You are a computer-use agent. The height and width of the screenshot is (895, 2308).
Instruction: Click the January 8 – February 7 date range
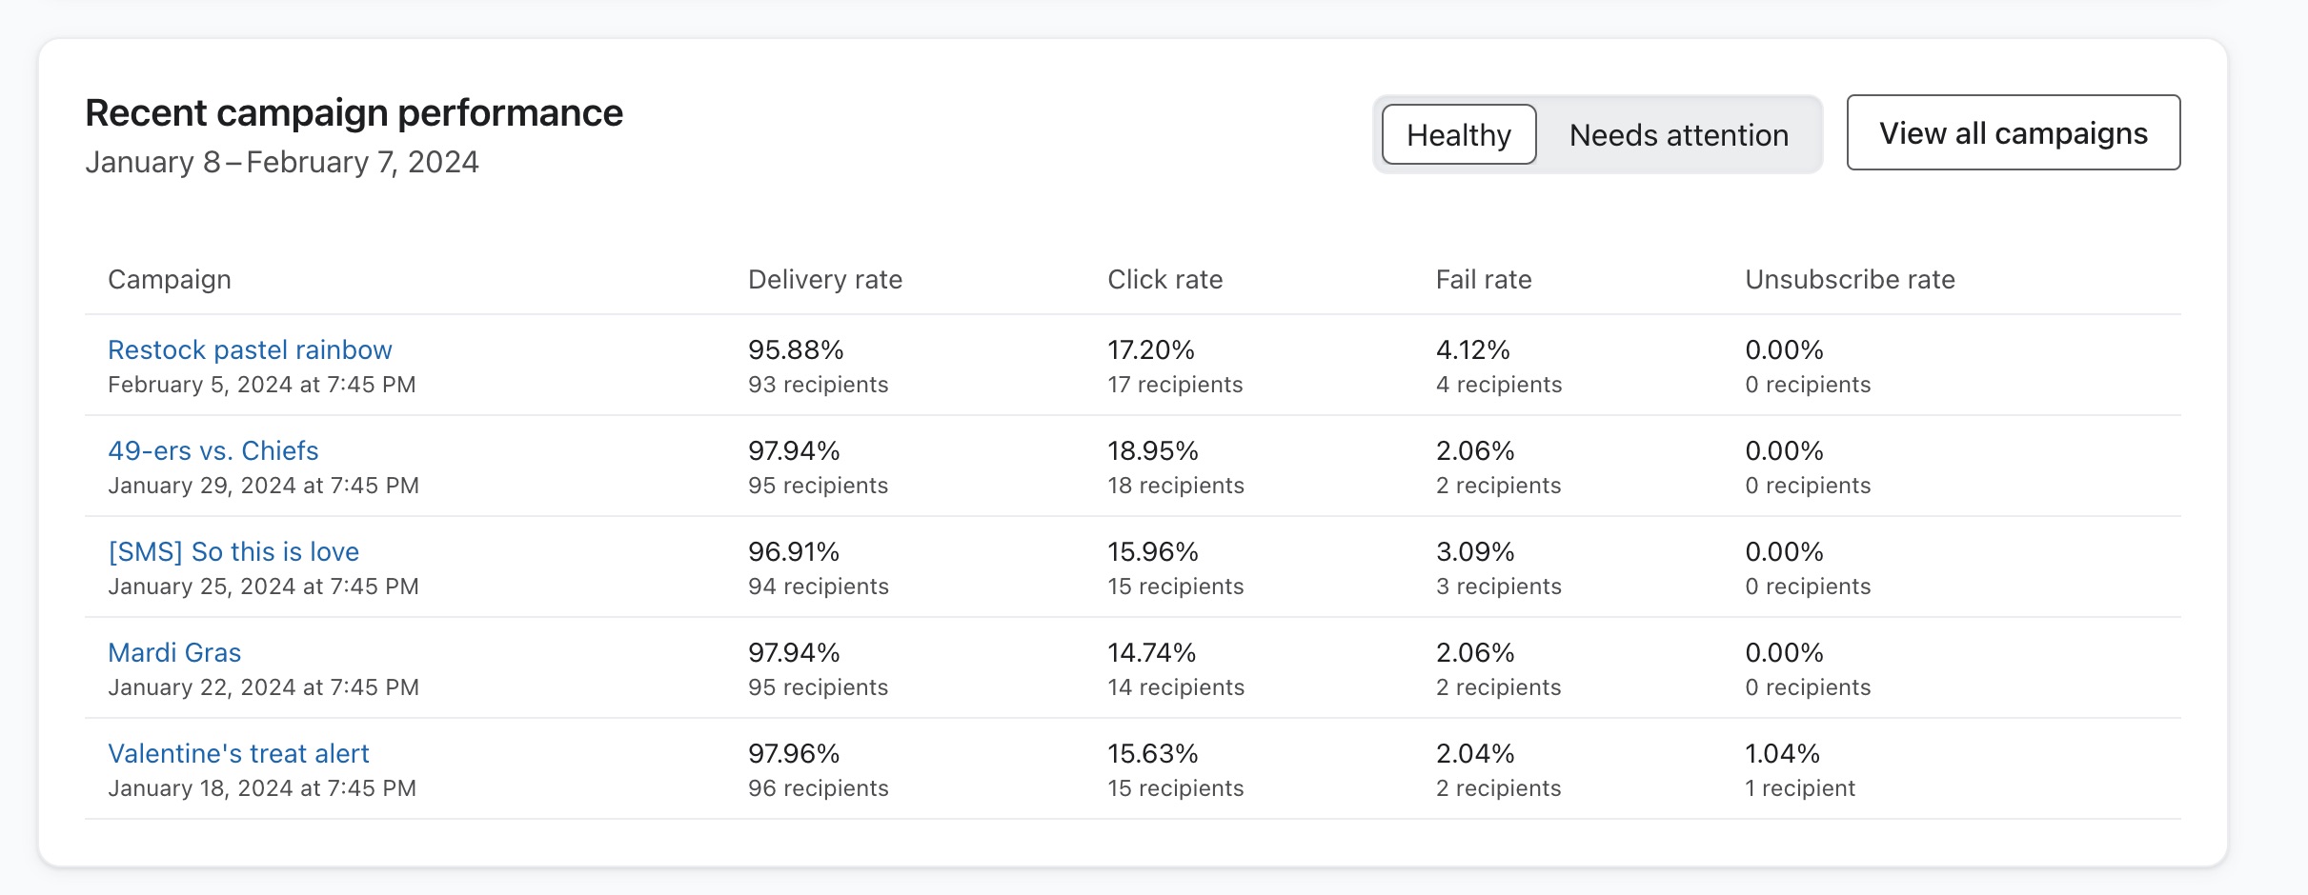pos(283,162)
